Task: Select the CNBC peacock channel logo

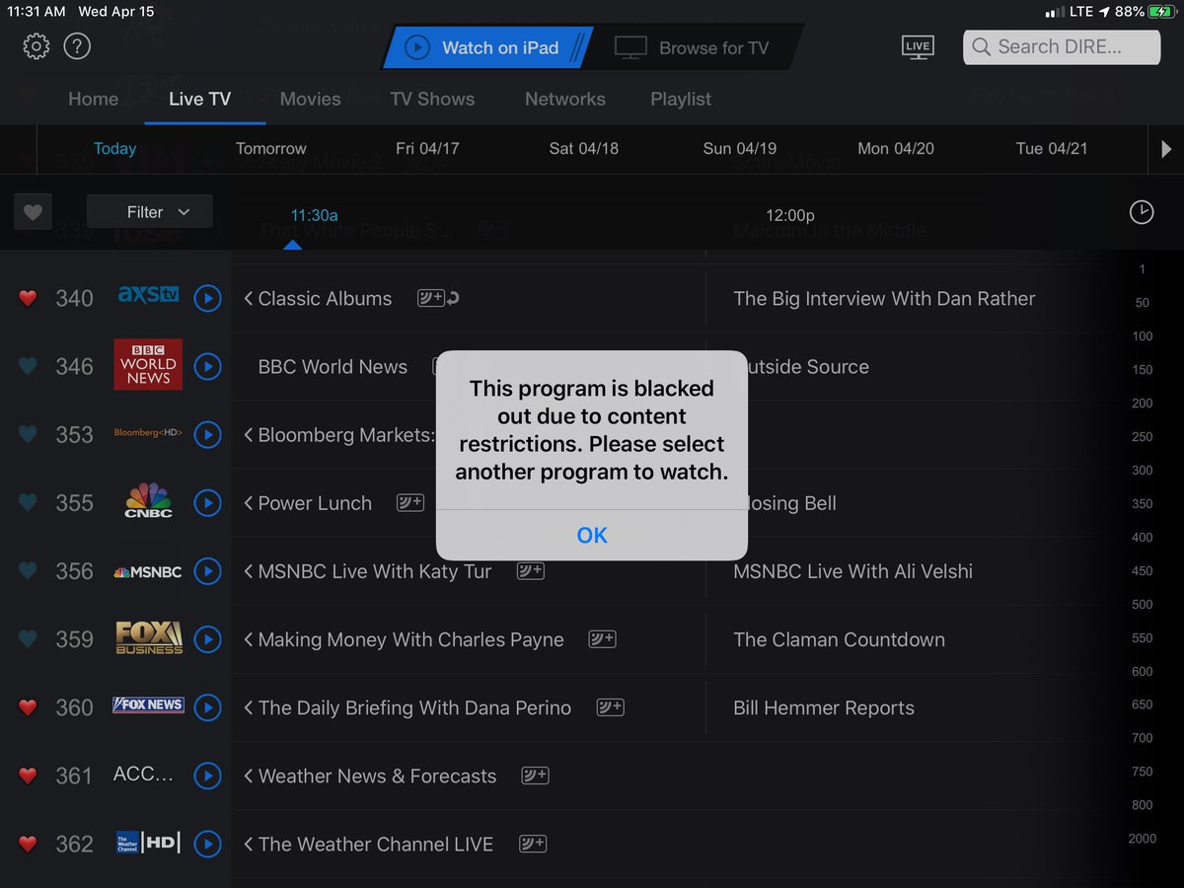Action: [148, 501]
